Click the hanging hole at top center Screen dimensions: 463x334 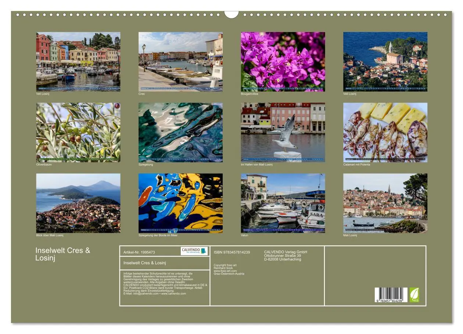[x=231, y=15]
